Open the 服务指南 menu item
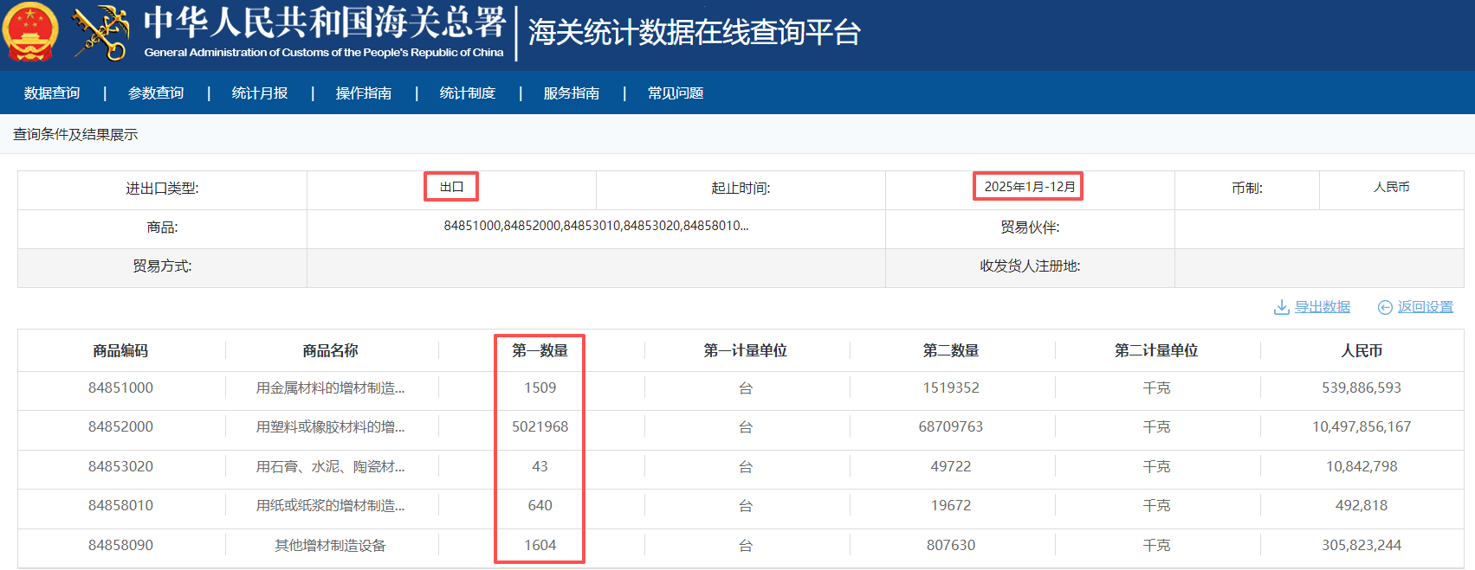This screenshot has height=570, width=1475. click(572, 93)
